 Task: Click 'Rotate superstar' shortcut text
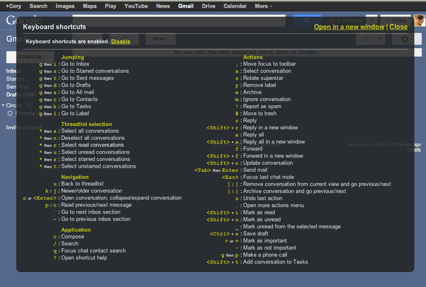[x=263, y=78]
